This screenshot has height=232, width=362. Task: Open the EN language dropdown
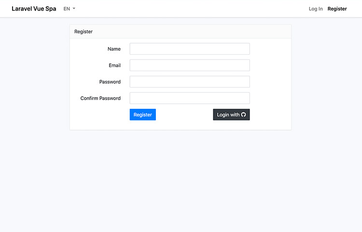coord(69,9)
